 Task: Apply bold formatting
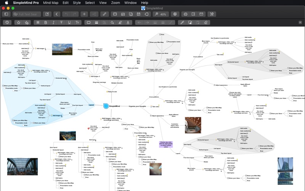tap(46, 23)
